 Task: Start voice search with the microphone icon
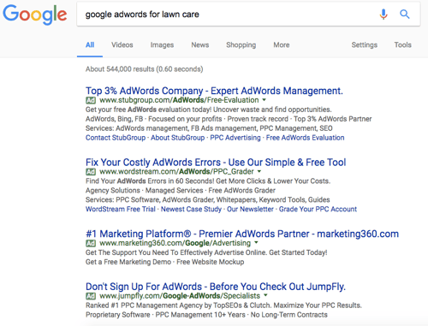pyautogui.click(x=383, y=14)
